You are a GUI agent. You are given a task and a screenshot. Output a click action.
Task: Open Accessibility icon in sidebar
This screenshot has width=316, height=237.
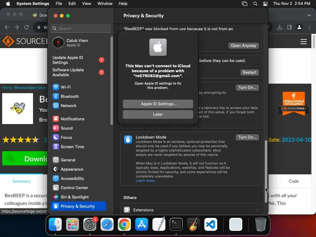pos(56,179)
